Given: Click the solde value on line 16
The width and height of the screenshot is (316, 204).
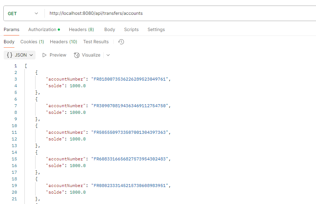Looking at the screenshot, I should 78,166.
